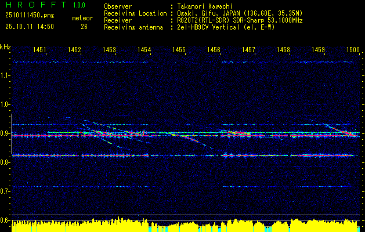Viewport: 365px width, 232px height.
Task: Click the 1458 time axis marker
Action: point(283,49)
